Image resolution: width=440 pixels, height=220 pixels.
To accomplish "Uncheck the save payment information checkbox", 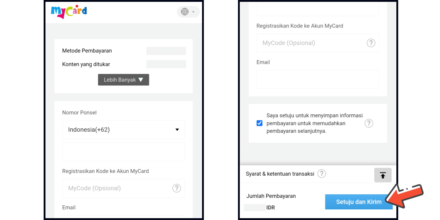I will point(260,123).
